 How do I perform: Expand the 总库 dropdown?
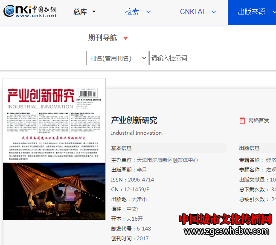pyautogui.click(x=84, y=12)
